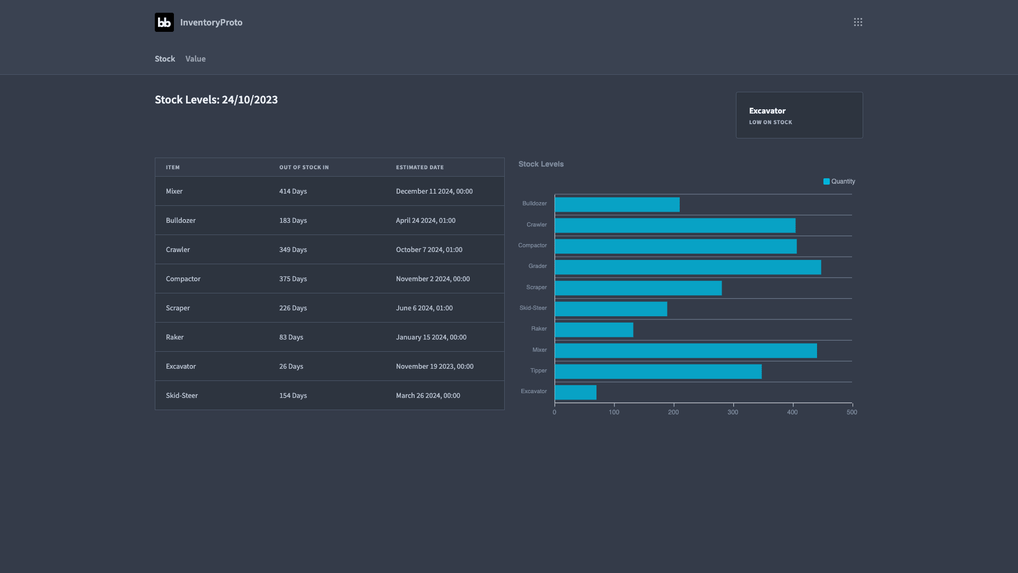Click the Excavator bar in the chart

(x=575, y=393)
